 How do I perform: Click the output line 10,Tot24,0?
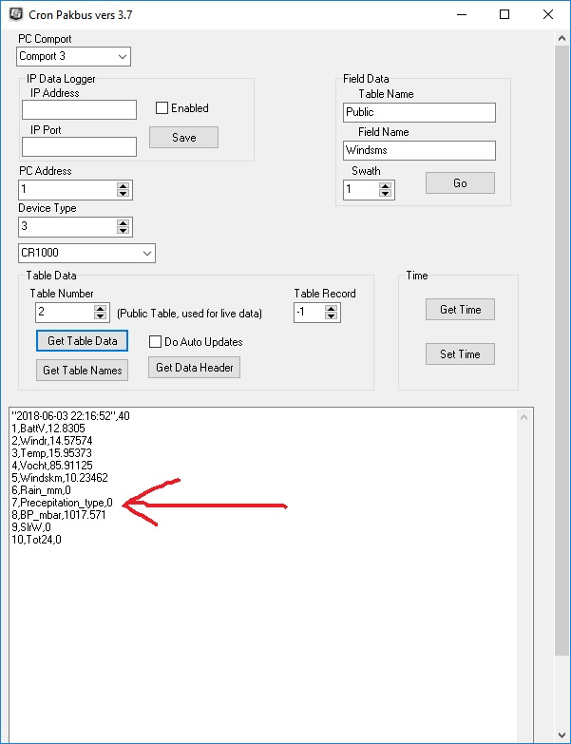(36, 540)
